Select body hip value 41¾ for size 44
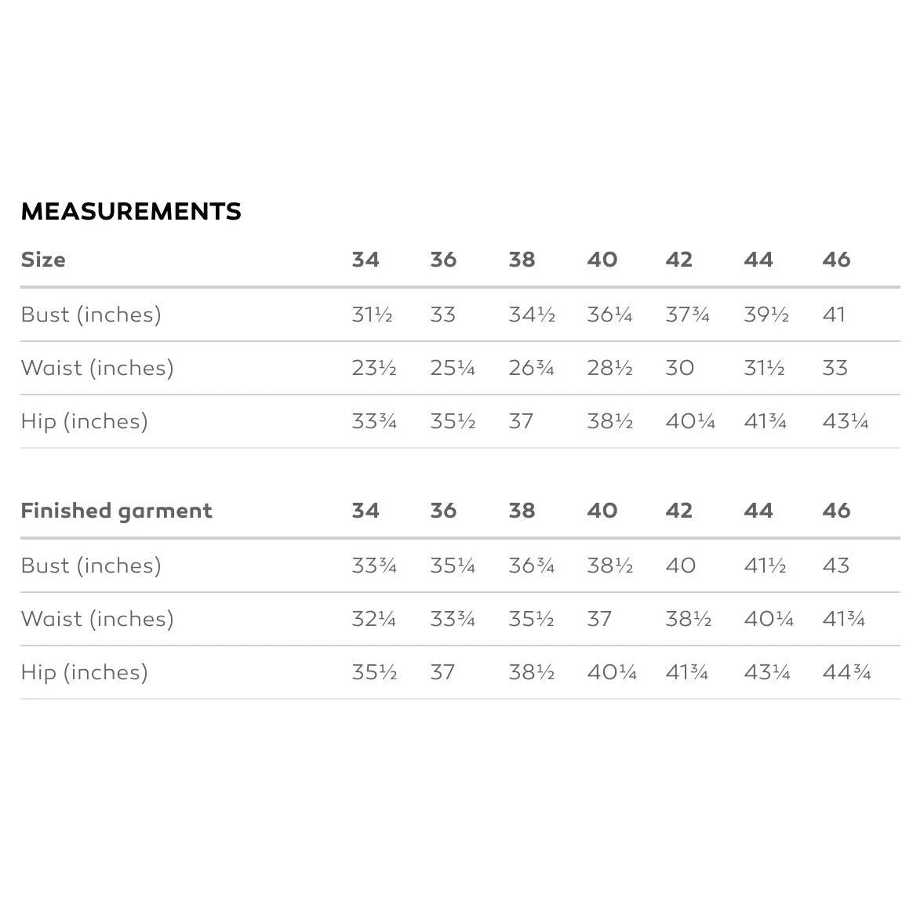Viewport: 924px width, 924px height. (x=765, y=421)
